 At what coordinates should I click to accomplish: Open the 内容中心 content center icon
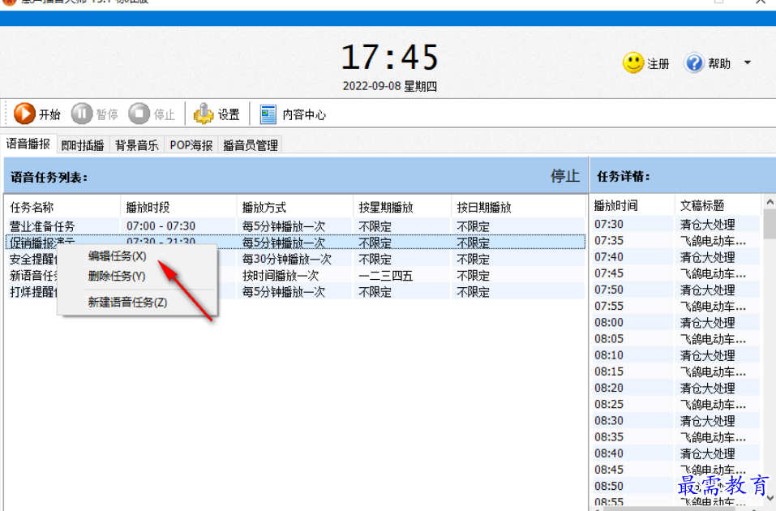268,114
